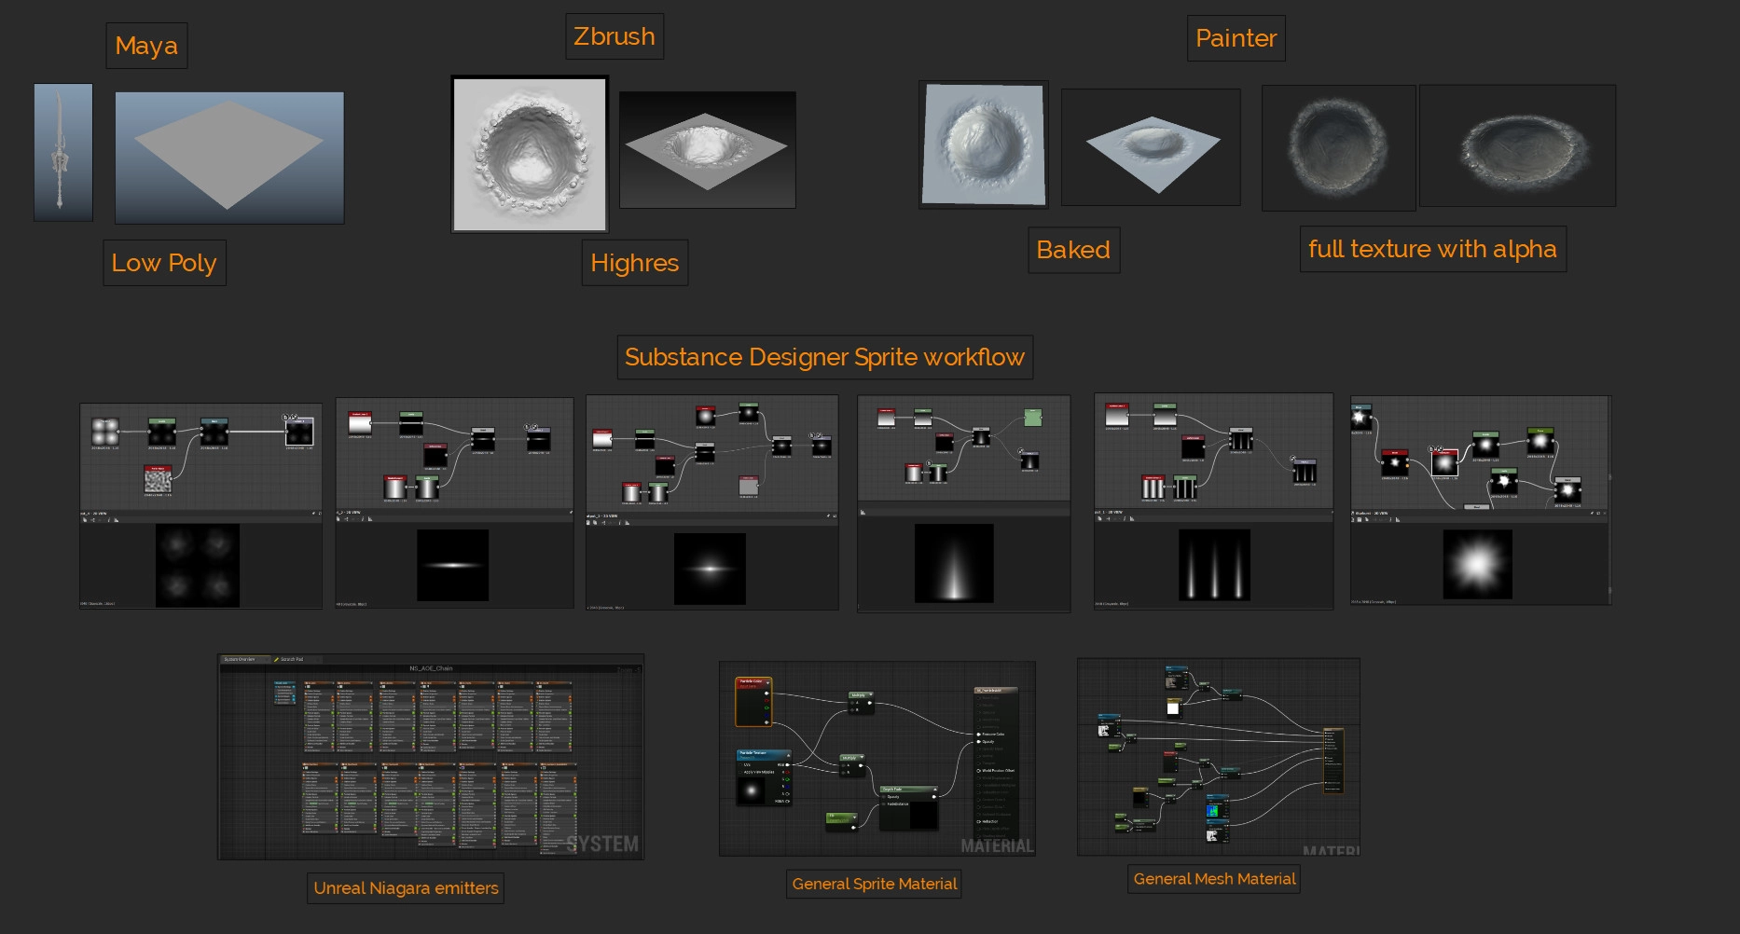The height and width of the screenshot is (934, 1740).
Task: Select the noise texture node in first graph
Action: click(158, 479)
